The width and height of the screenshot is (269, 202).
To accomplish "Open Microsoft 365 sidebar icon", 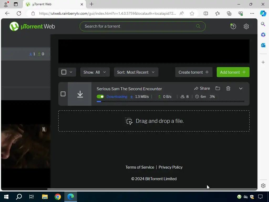I will tap(263, 35).
